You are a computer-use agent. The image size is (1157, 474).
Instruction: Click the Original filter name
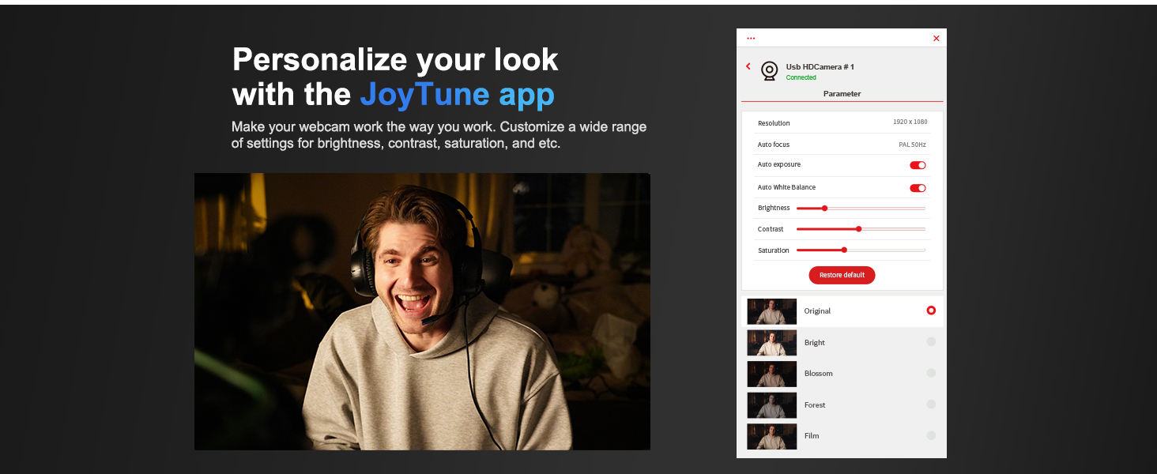pos(817,311)
